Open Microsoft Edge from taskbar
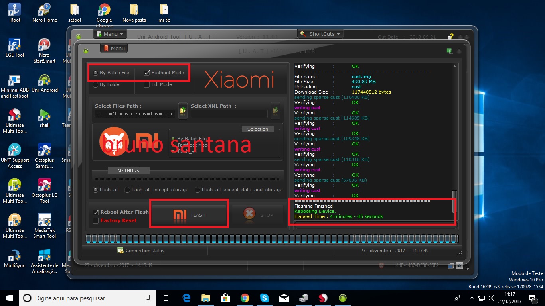The height and width of the screenshot is (306, 545). tap(186, 298)
